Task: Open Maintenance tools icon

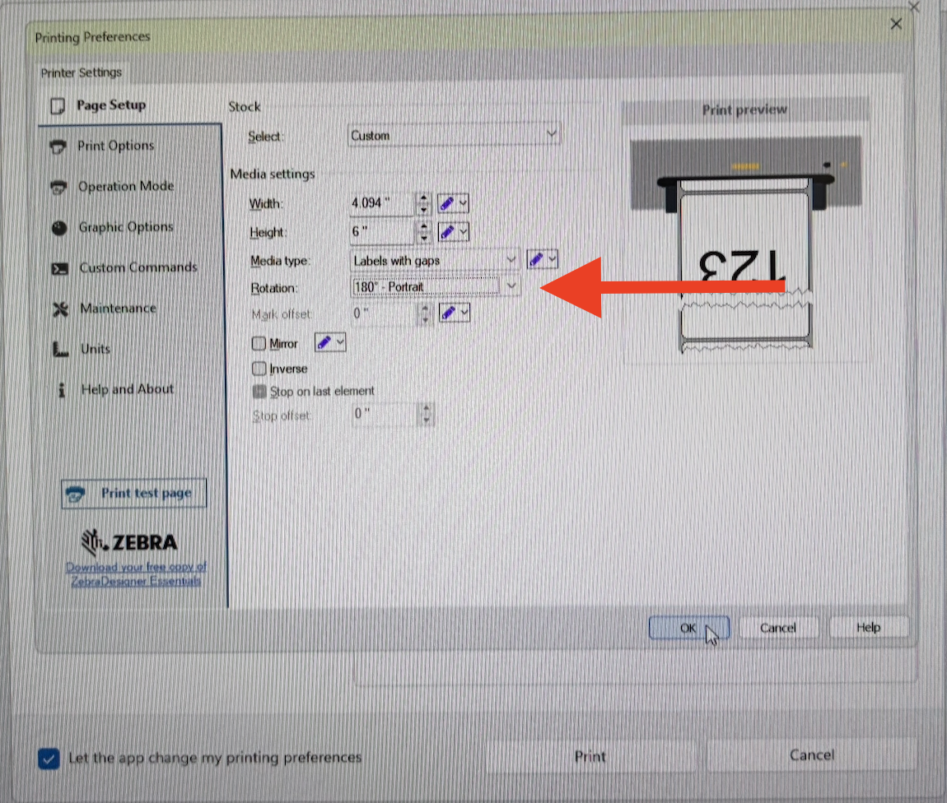Action: [60, 309]
